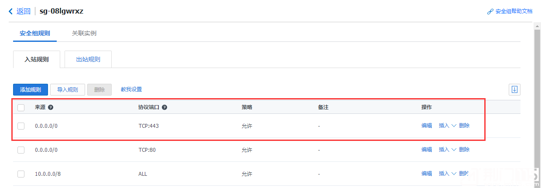Click help icon beside 来源 column header

pos(51,107)
